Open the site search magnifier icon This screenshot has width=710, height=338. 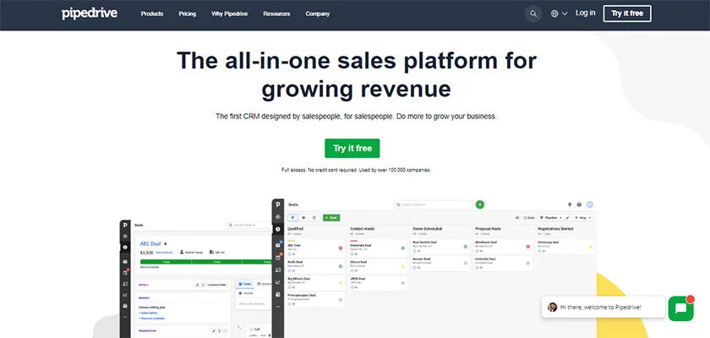[533, 14]
